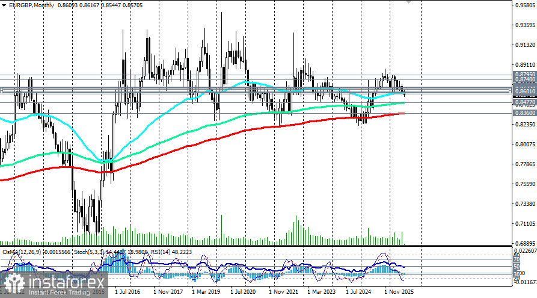Select the 0.86010 level price tag
Image resolution: width=537 pixels, height=298 pixels.
(524, 92)
